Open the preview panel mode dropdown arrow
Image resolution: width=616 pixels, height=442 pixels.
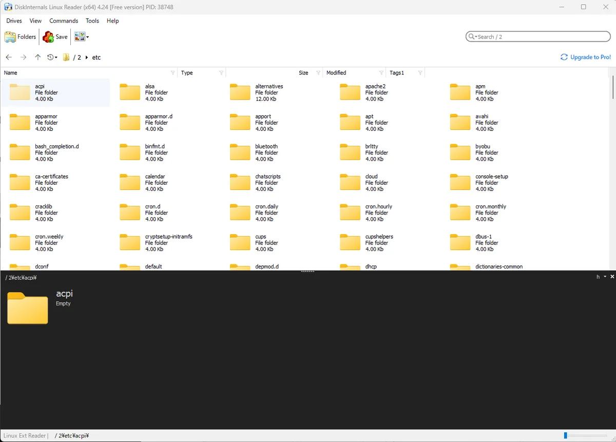tap(605, 277)
